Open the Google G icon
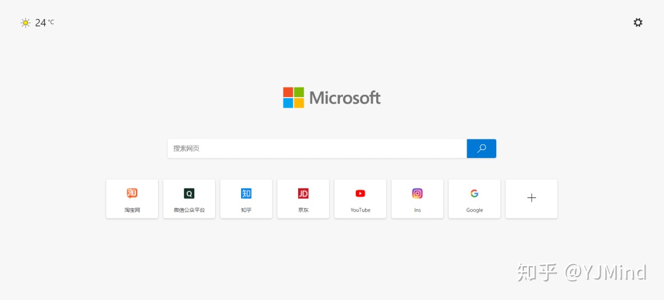 click(x=474, y=194)
